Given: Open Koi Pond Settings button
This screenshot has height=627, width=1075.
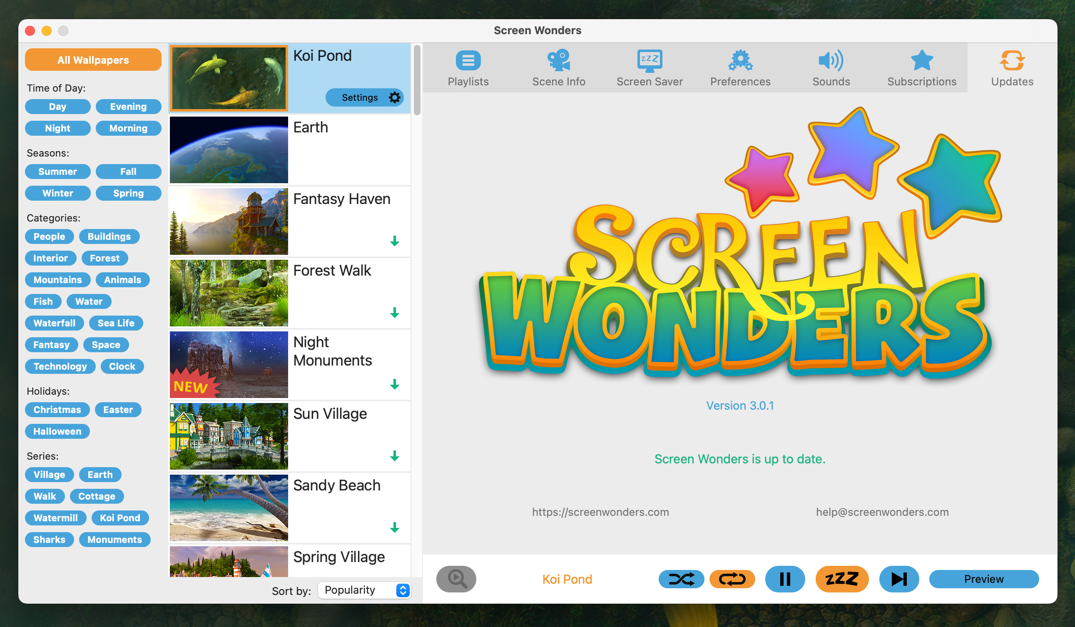Looking at the screenshot, I should tap(364, 98).
